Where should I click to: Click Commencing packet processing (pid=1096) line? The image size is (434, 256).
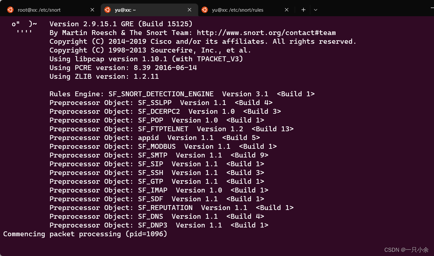[x=85, y=234]
